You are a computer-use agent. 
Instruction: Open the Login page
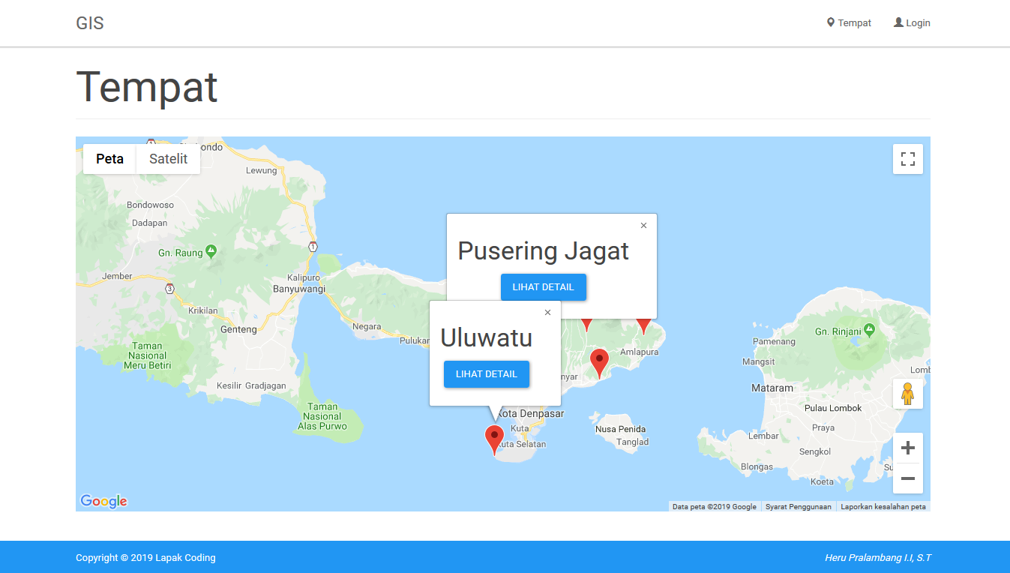tap(912, 23)
